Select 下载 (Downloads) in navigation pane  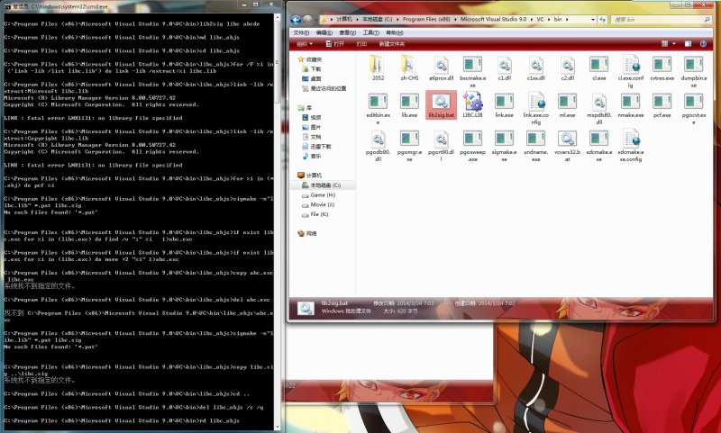311,69
